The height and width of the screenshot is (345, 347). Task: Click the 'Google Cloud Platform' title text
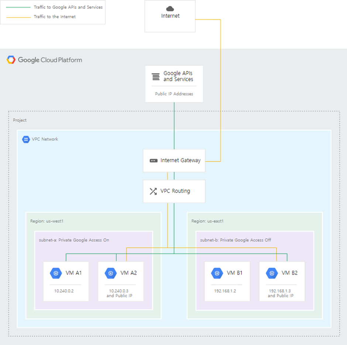(x=50, y=60)
